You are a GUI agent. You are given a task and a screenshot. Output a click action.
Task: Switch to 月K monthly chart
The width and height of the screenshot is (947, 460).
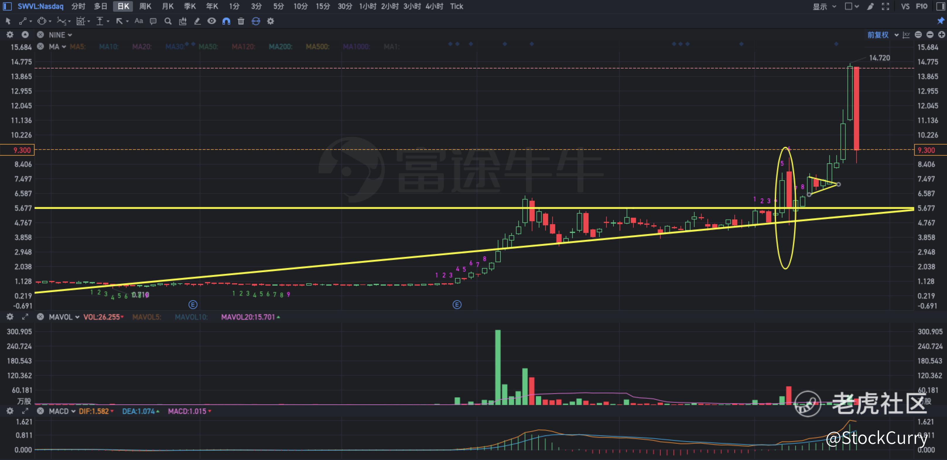pyautogui.click(x=167, y=6)
